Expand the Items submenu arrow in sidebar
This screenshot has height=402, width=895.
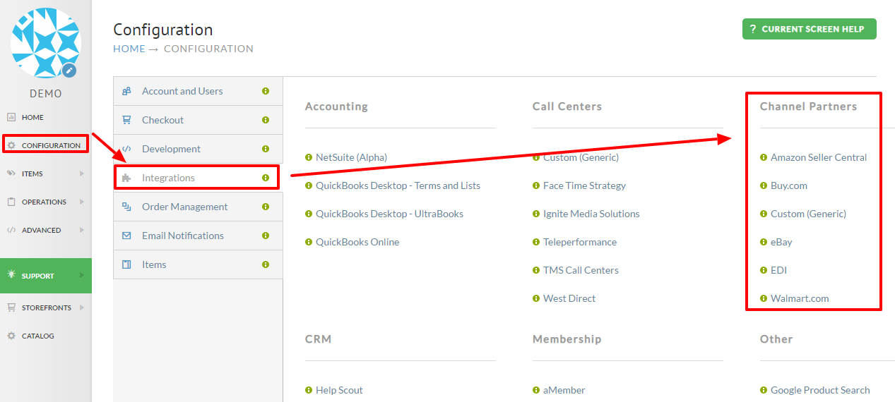point(82,173)
